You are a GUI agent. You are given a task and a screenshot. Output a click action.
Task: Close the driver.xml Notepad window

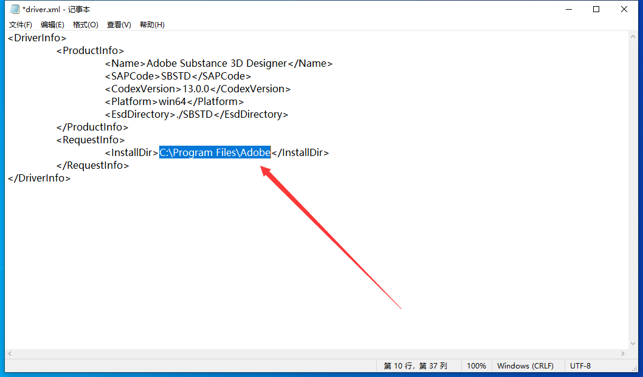[624, 9]
